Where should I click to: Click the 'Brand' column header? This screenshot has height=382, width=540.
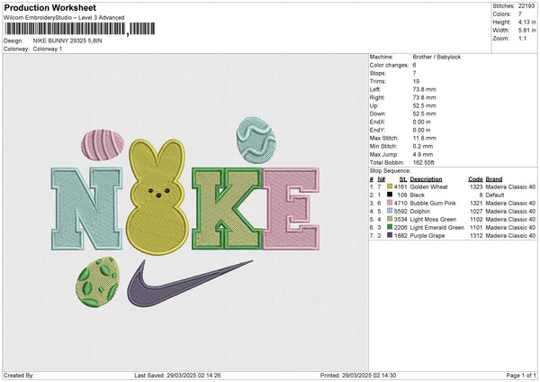[494, 179]
